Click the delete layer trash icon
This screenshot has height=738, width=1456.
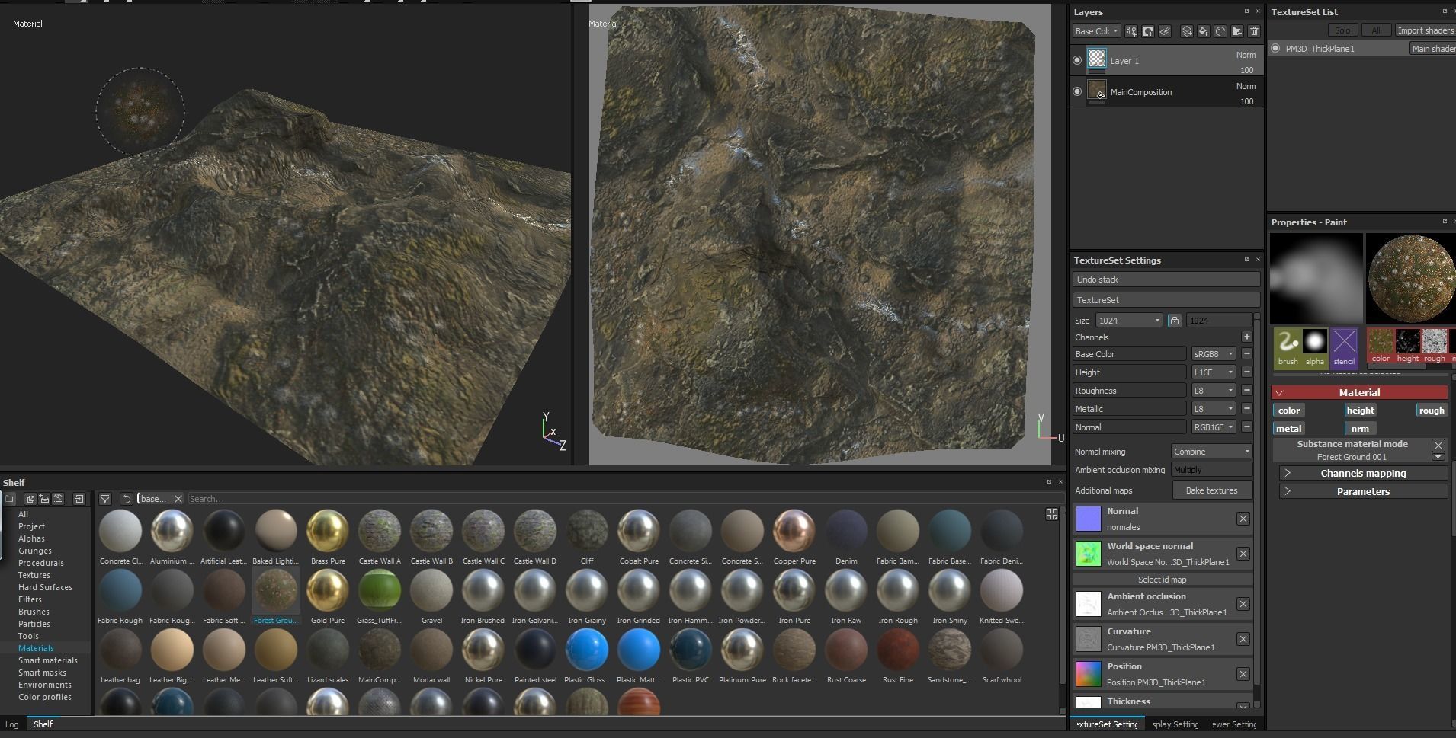pyautogui.click(x=1254, y=31)
